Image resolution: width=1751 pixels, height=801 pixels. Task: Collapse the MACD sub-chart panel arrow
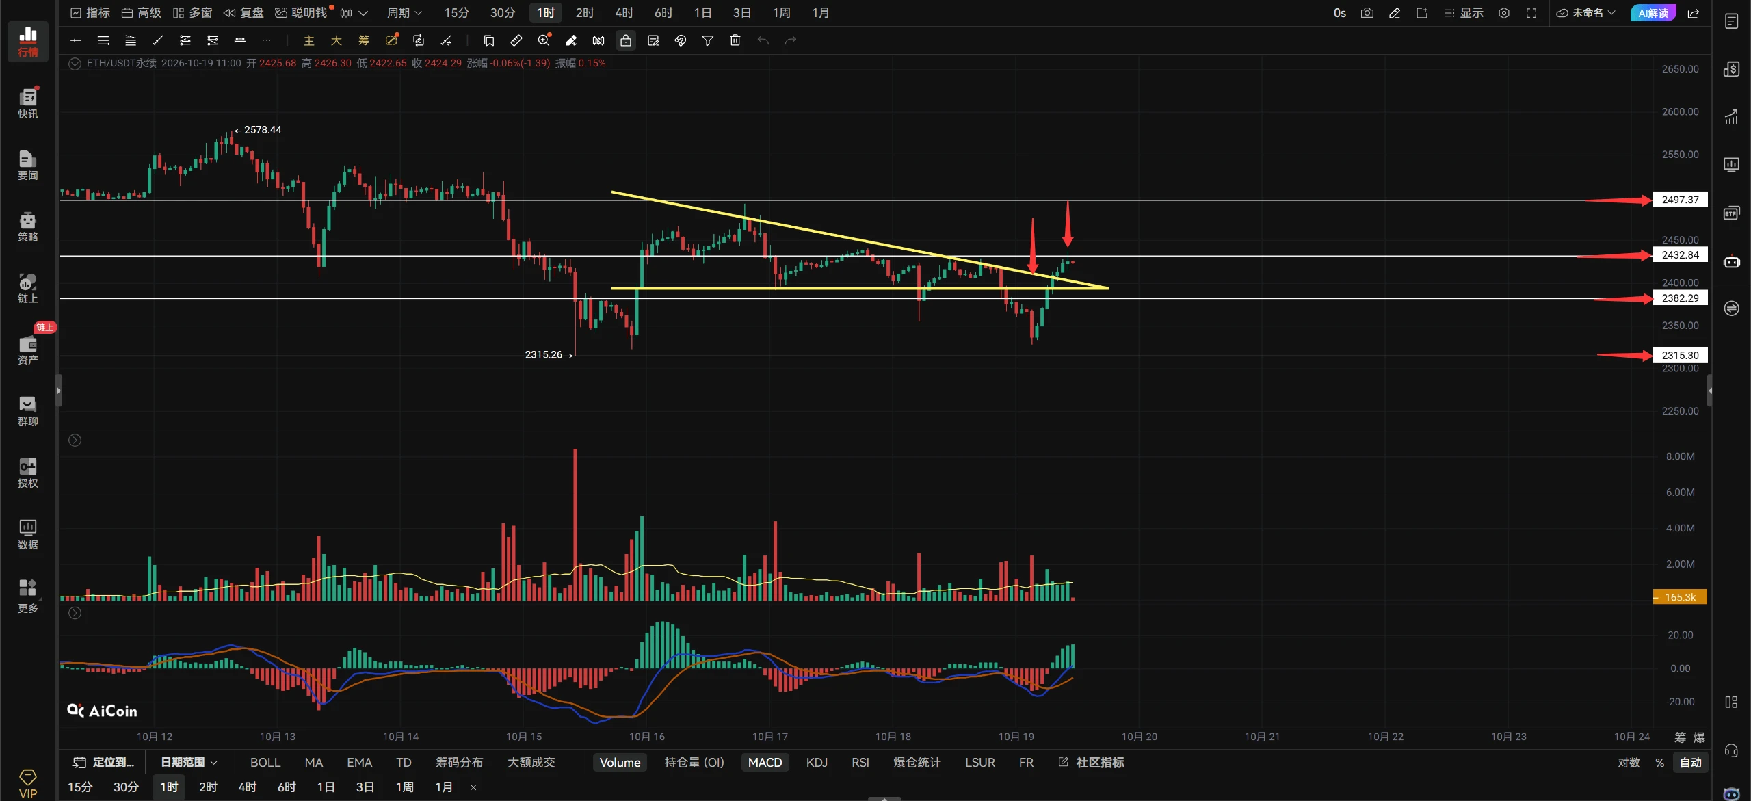[75, 613]
